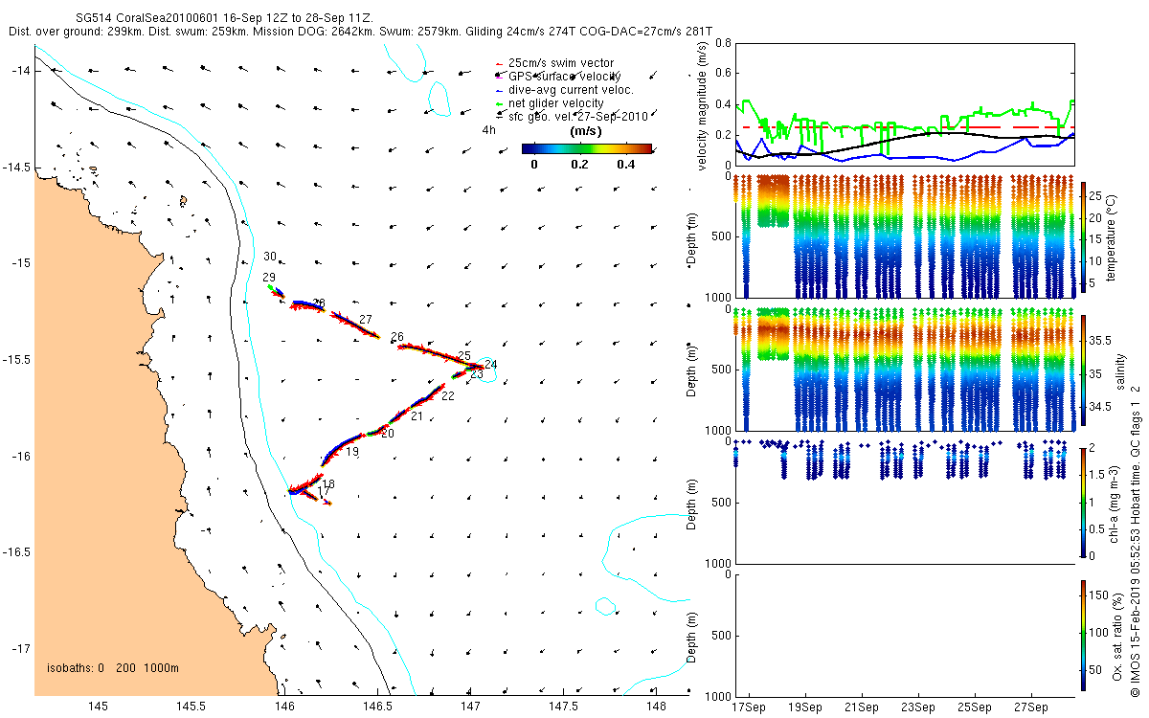1149x718 pixels.
Task: Click the velocity (m/s) colorbar
Action: [587, 148]
